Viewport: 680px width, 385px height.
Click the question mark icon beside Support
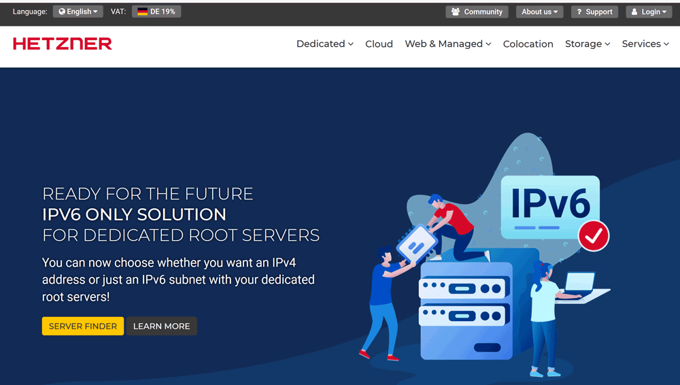(579, 12)
